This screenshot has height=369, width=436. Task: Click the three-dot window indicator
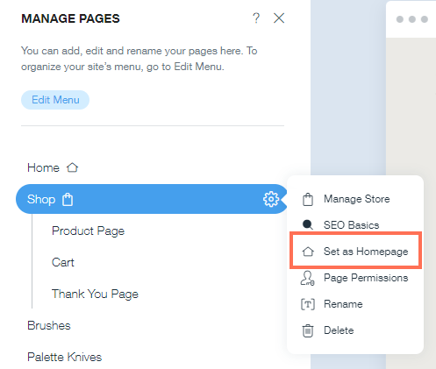pyautogui.click(x=412, y=19)
